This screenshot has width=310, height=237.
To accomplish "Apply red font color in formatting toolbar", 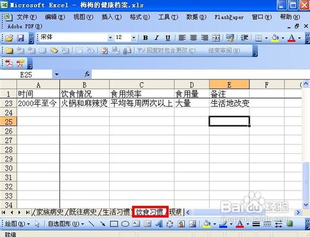I will pyautogui.click(x=291, y=38).
